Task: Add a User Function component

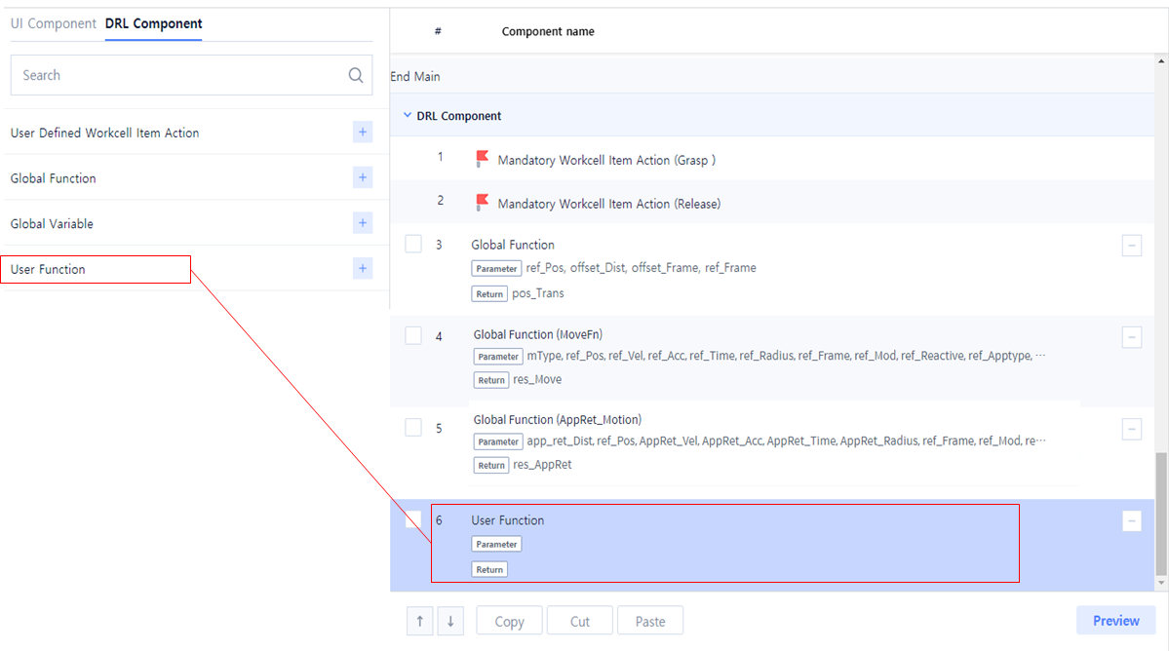Action: 363,269
